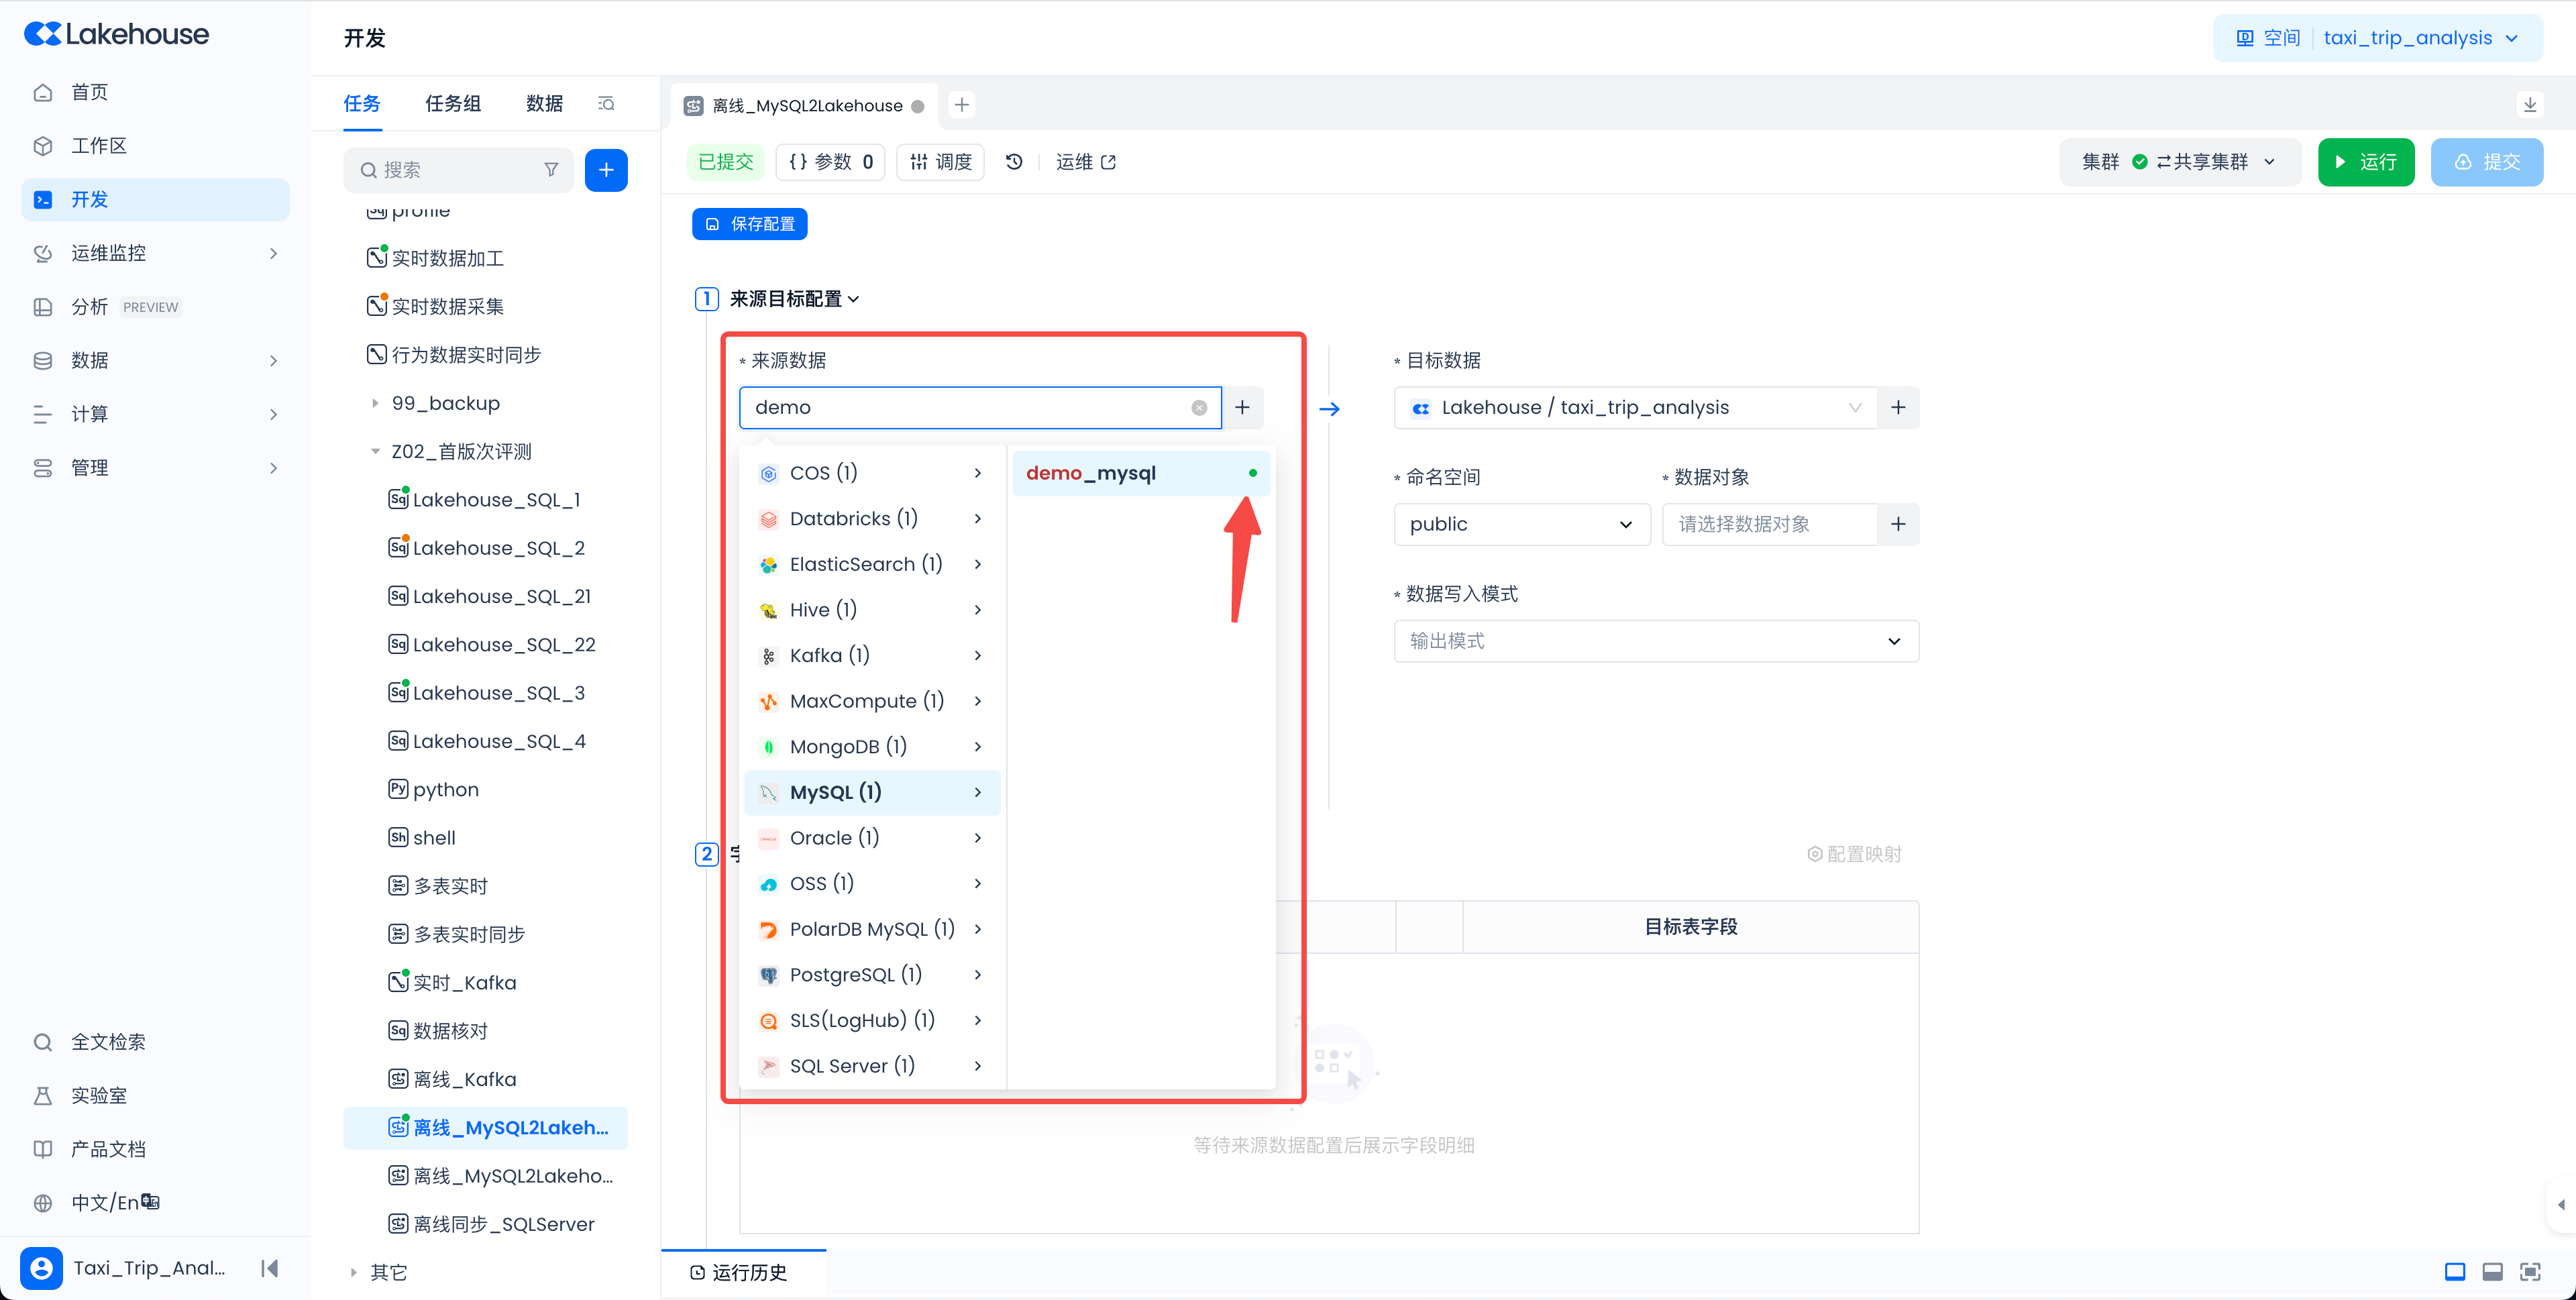This screenshot has height=1300, width=2576.
Task: Open the 运行历史 tab
Action: (x=739, y=1273)
